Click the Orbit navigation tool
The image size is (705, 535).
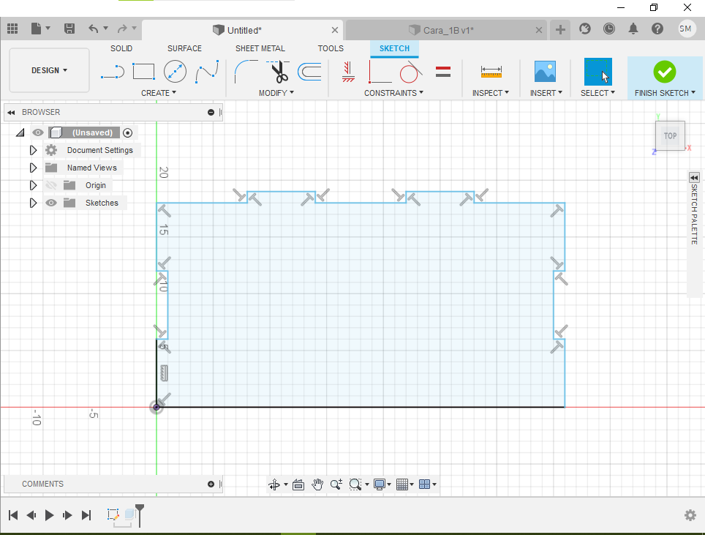tap(274, 485)
